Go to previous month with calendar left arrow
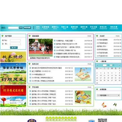The image size is (122, 122). pos(97,65)
